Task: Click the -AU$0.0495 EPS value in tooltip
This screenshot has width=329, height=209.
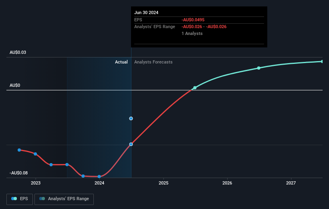Action: click(193, 20)
